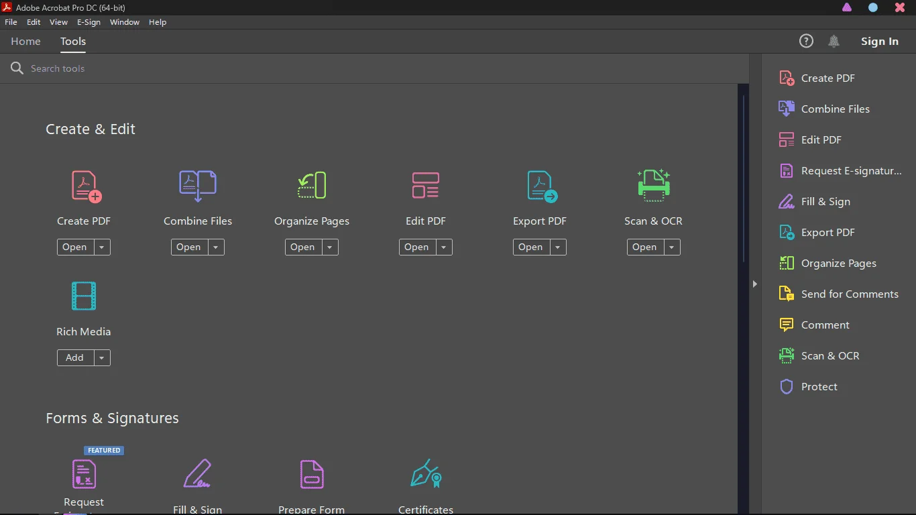Click the Search tools input field
The width and height of the screenshot is (916, 515).
click(376, 68)
